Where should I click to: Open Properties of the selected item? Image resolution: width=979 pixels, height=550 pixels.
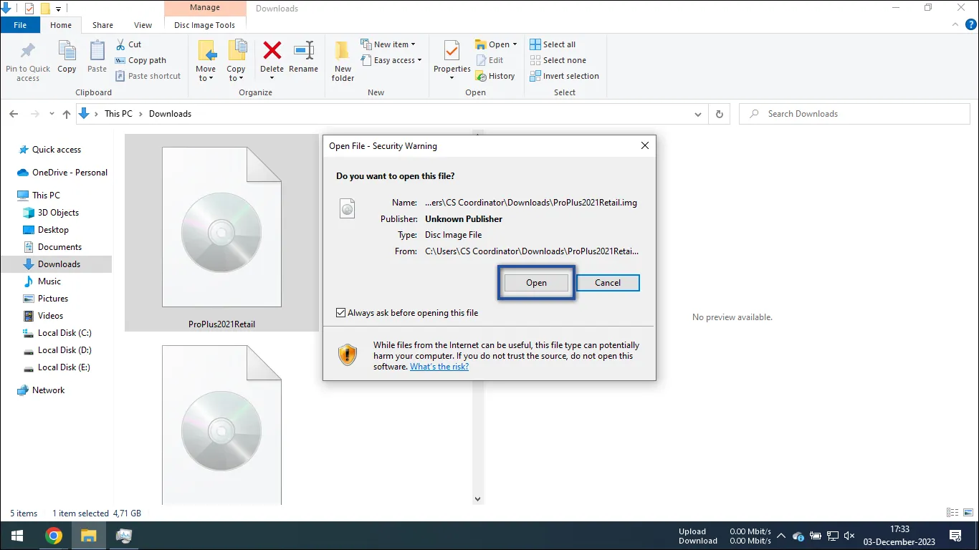click(451, 60)
